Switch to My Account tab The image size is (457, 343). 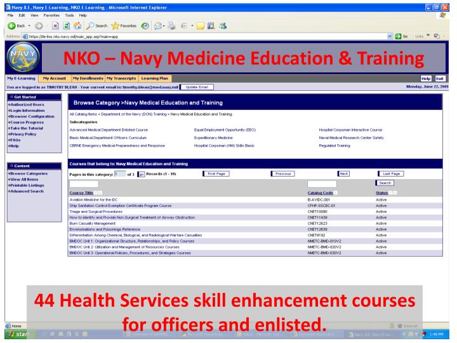point(55,79)
